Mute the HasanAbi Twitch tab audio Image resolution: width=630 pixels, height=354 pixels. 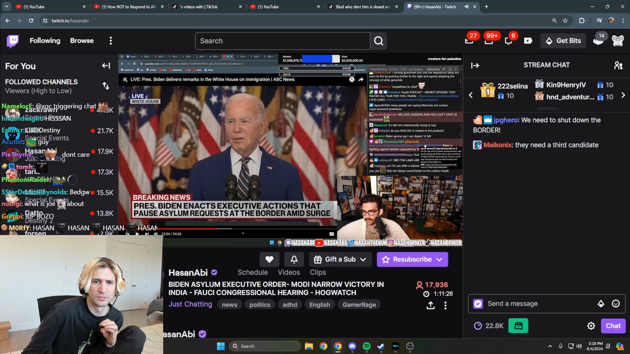pos(467,7)
